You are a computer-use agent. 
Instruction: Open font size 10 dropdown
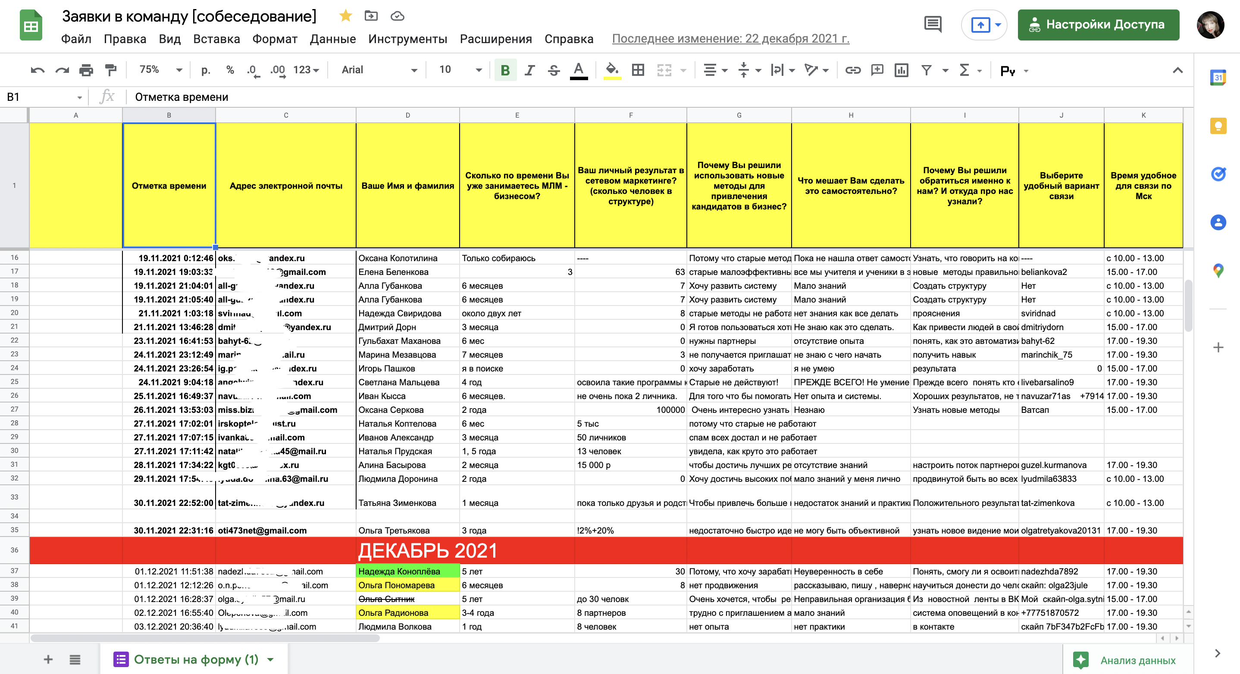click(x=460, y=70)
